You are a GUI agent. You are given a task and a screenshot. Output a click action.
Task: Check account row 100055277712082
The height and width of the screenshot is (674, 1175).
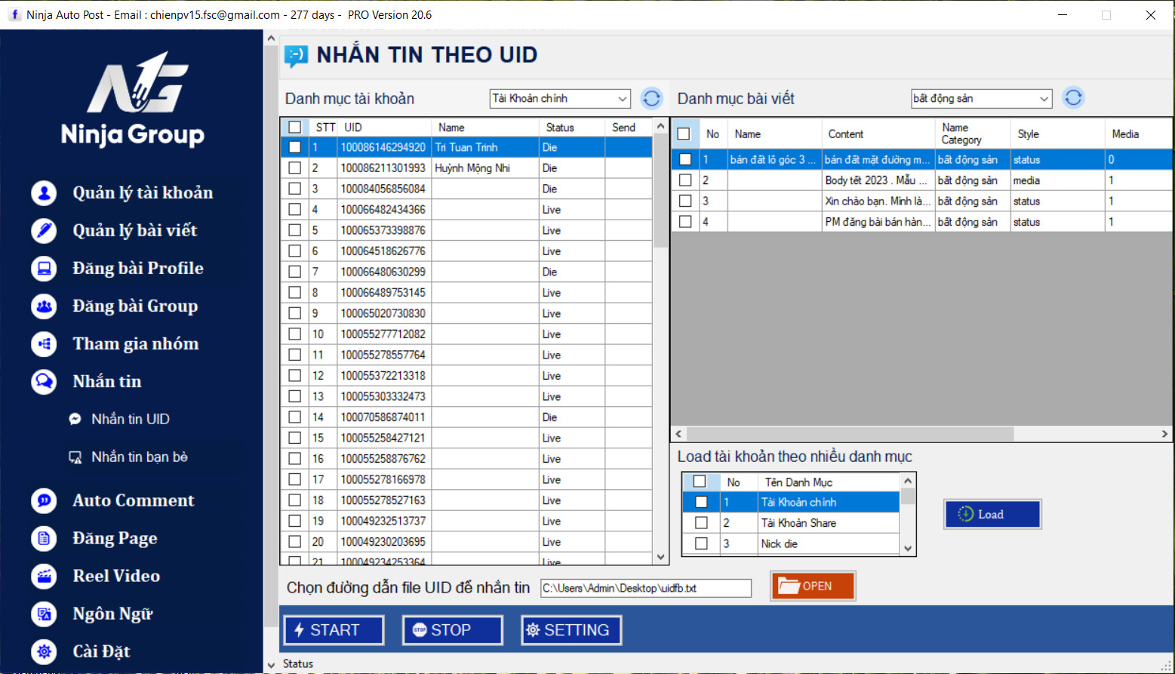tap(295, 334)
